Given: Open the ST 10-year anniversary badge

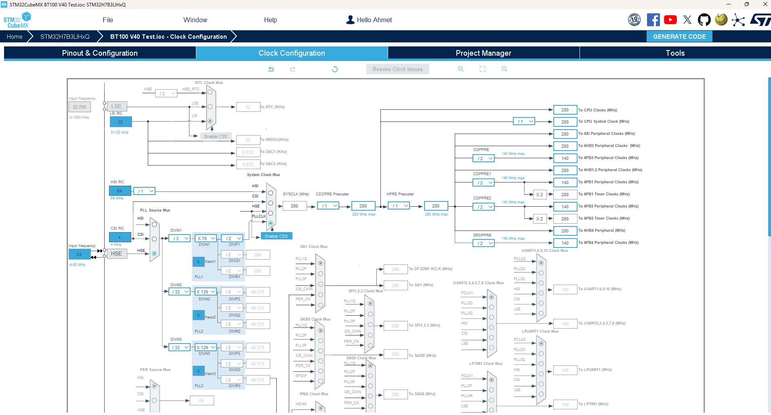Looking at the screenshot, I should click(634, 20).
